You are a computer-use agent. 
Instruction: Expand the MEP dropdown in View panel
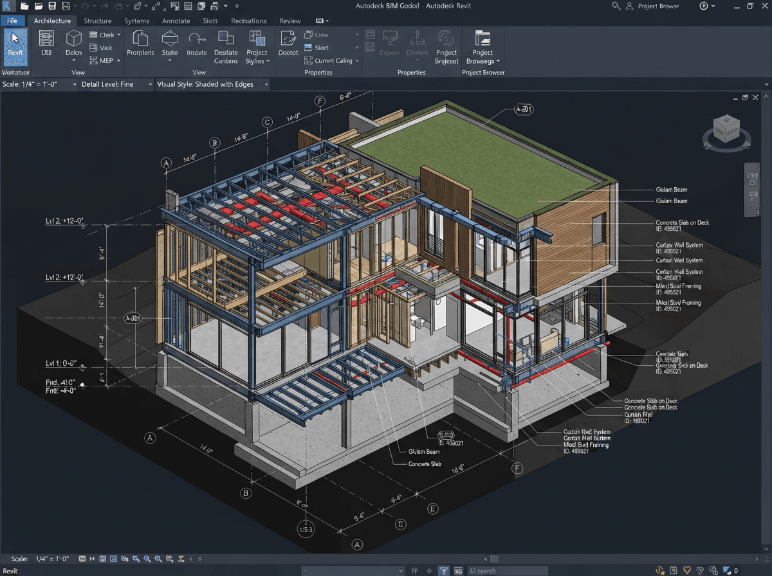pyautogui.click(x=119, y=61)
